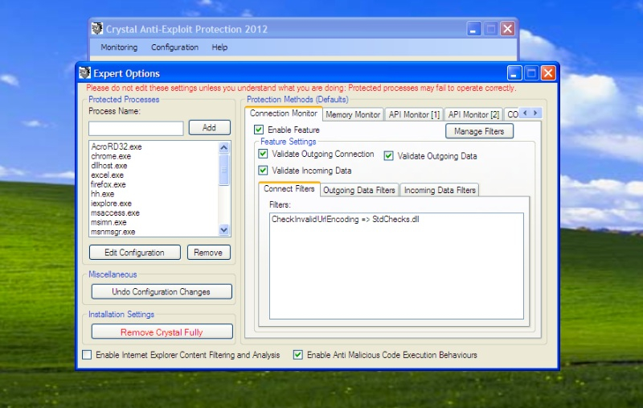Screen dimensions: 643x408
Task: Select the Outgoing Data Filters tab
Action: coord(359,191)
